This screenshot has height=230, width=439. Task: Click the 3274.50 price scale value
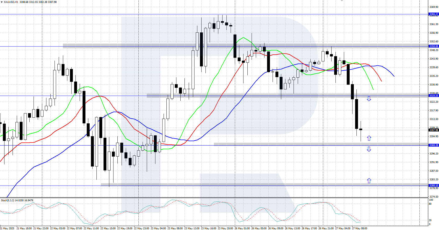coord(434,197)
